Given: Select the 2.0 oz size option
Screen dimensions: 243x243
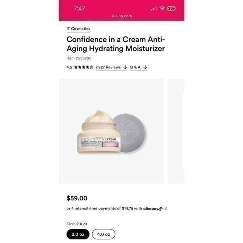Looking at the screenshot, I should [78, 234].
